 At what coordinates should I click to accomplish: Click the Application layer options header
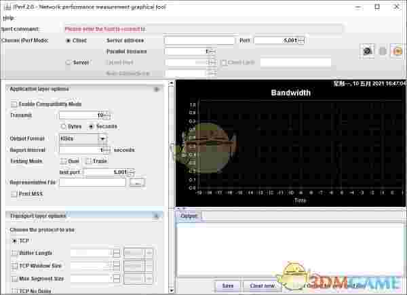coord(85,90)
